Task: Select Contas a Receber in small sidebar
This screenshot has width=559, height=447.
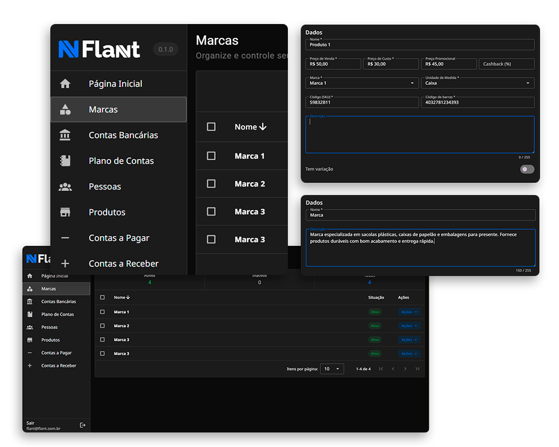Action: pyautogui.click(x=59, y=365)
